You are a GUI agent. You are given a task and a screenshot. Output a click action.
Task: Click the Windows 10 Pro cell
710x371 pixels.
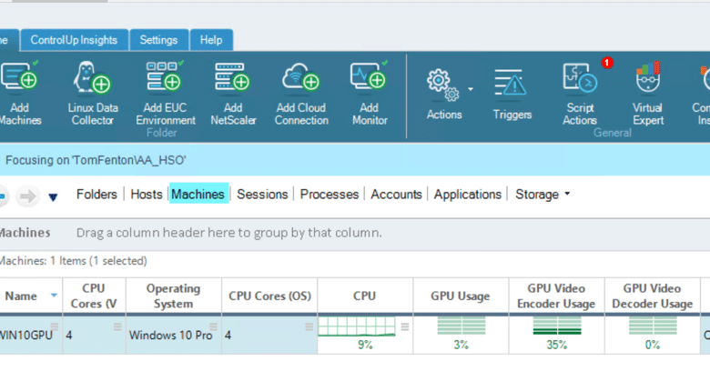[x=174, y=335]
